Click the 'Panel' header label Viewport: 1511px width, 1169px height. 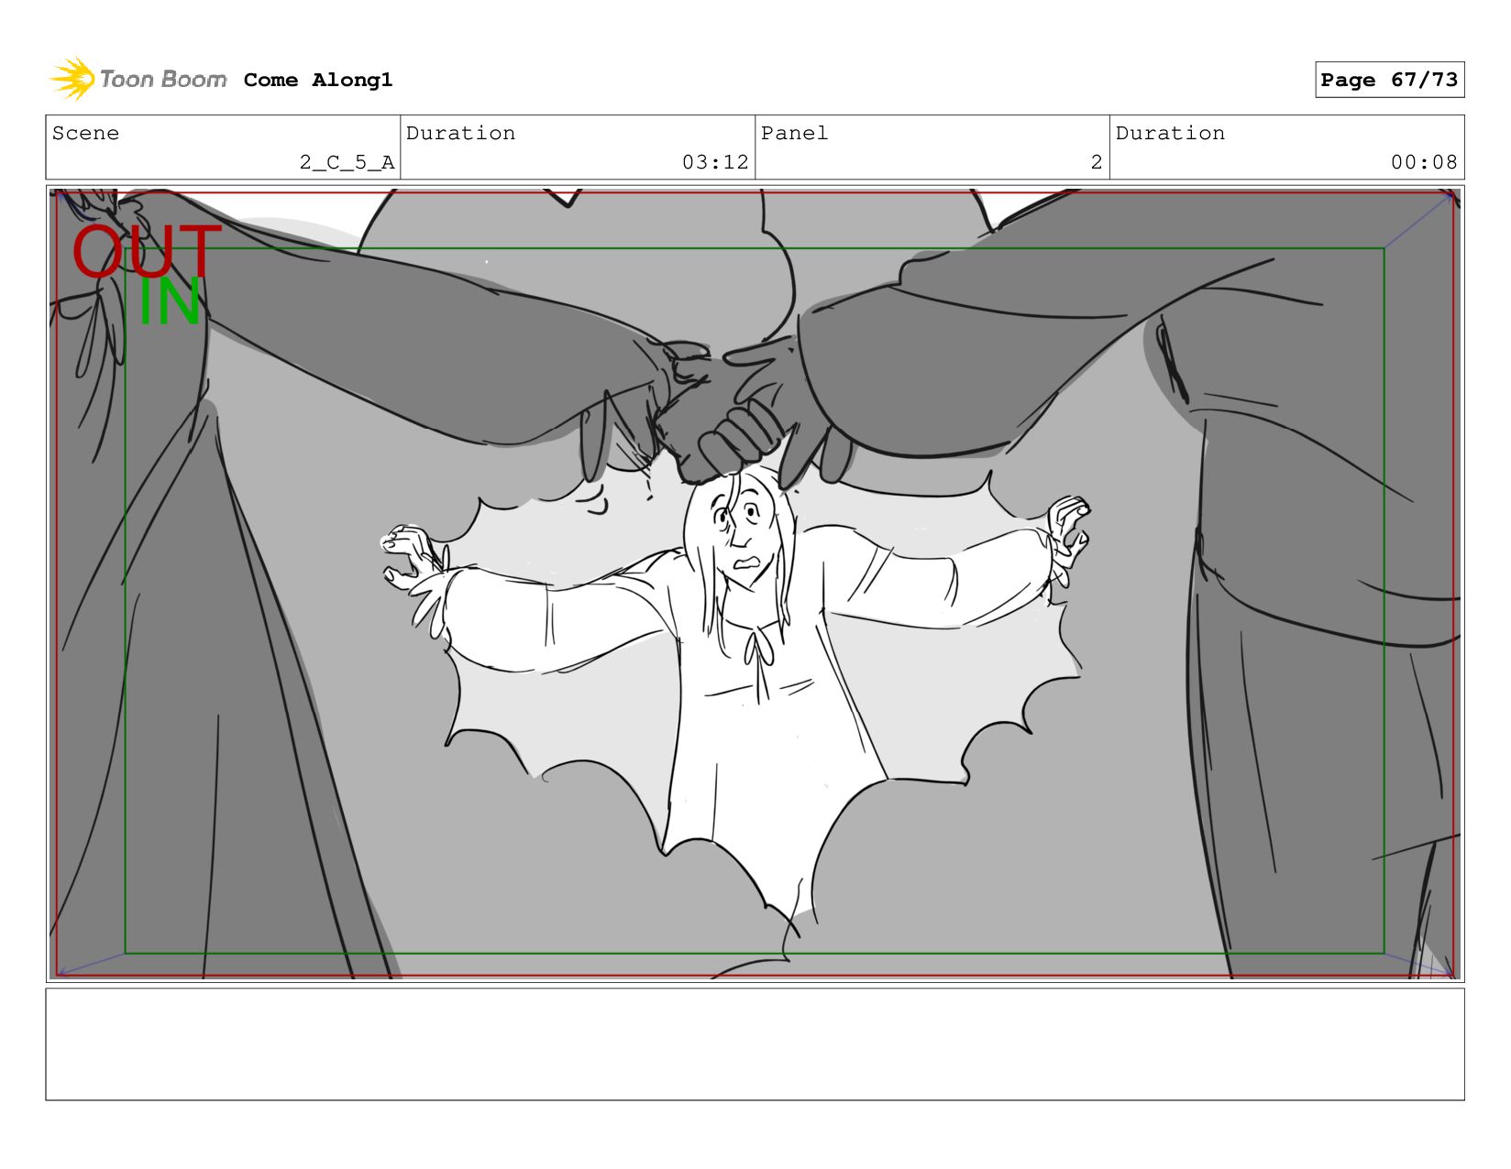point(794,133)
